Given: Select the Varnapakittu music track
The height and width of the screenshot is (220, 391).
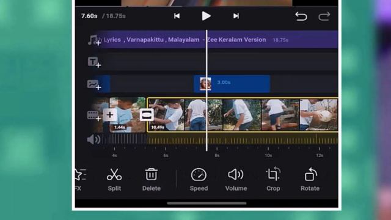Looking at the screenshot, I should click(217, 39).
